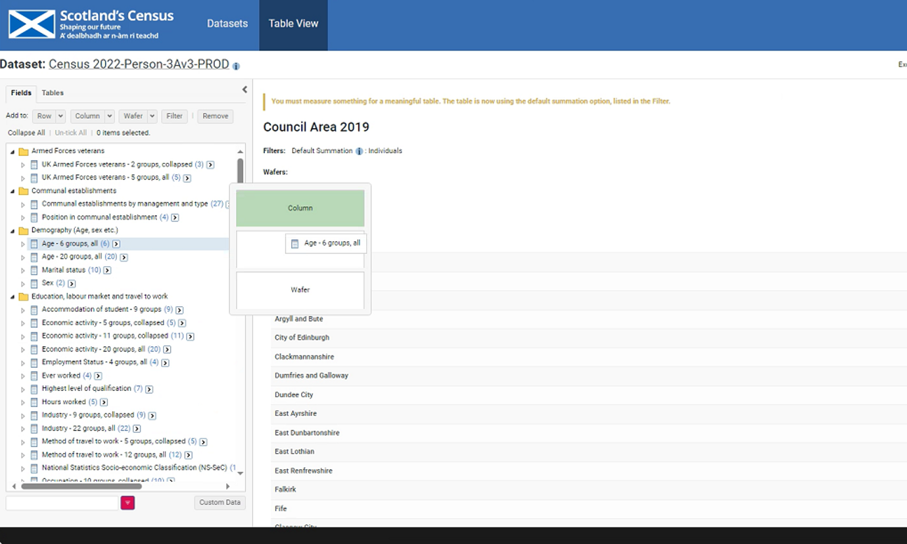Switch to the Tables tab
Image resolution: width=907 pixels, height=544 pixels.
coord(53,93)
